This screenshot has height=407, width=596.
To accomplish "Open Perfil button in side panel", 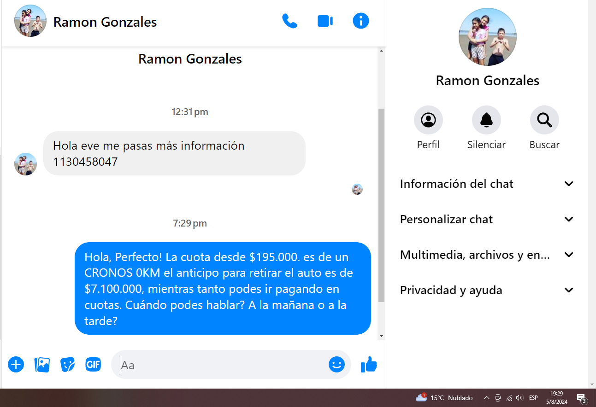I will (428, 120).
